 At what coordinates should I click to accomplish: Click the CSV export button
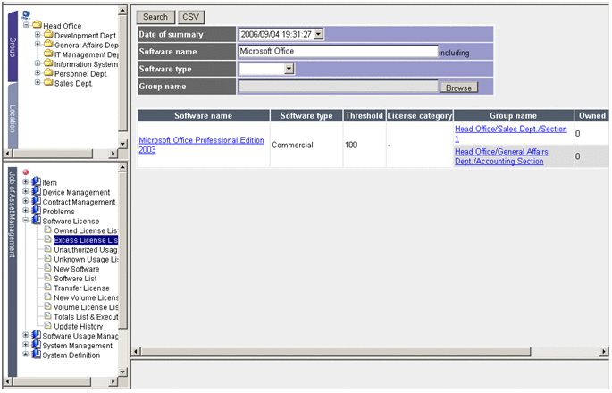coord(191,17)
